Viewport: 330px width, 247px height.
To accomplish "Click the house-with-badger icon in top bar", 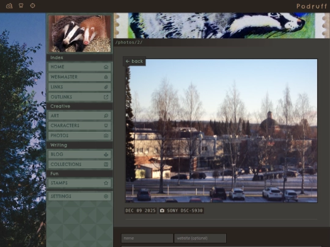I will point(9,5).
